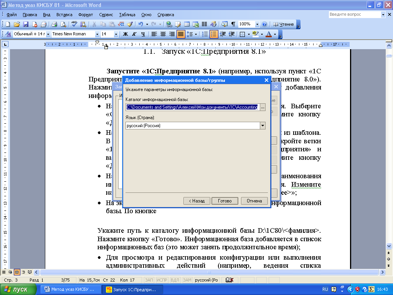Open the font size 14 dropdown
393x295 pixels.
pos(116,34)
